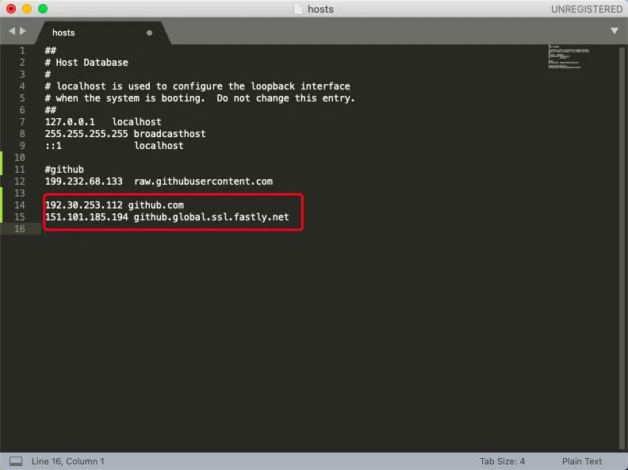The width and height of the screenshot is (628, 470).
Task: Click the yellow minimize window button
Action: [27, 9]
